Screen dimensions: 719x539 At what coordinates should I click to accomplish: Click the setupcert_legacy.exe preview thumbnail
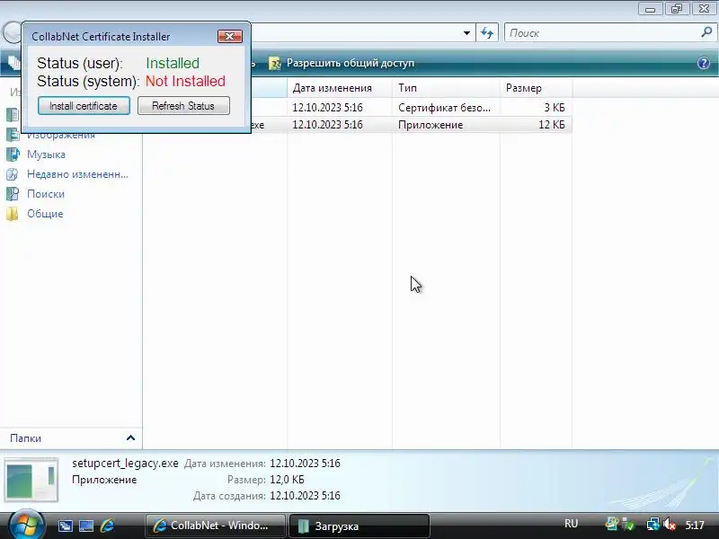pyautogui.click(x=31, y=480)
